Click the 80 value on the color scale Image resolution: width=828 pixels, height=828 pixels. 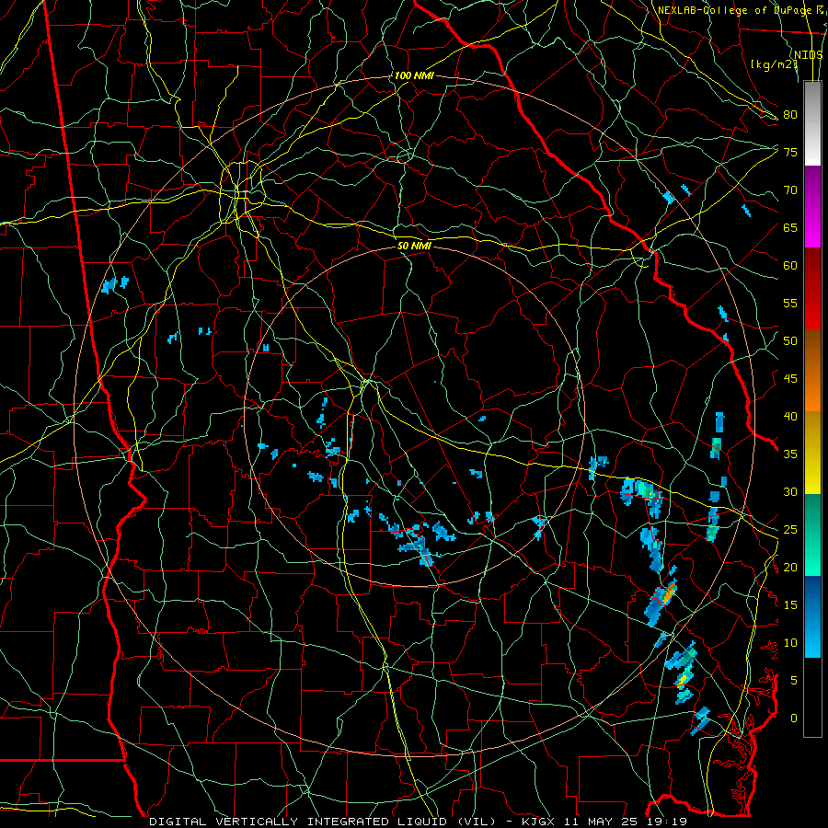[x=790, y=115]
